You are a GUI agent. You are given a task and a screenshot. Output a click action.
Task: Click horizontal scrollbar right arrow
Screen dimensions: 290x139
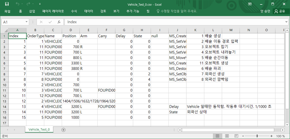click(x=283, y=130)
